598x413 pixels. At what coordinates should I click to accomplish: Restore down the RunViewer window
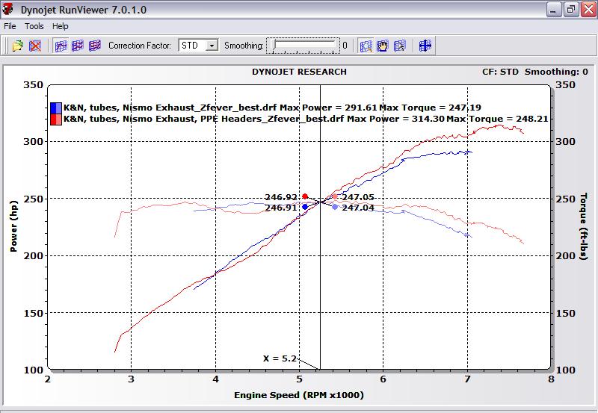(x=571, y=10)
